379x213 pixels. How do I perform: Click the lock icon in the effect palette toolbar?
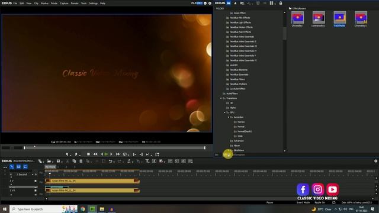(281, 3)
